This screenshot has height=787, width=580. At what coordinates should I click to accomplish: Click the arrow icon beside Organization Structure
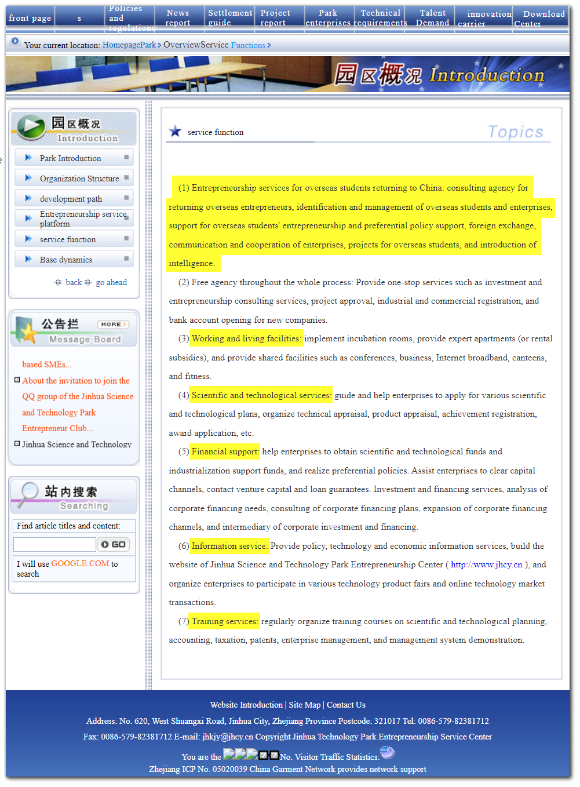tap(28, 178)
